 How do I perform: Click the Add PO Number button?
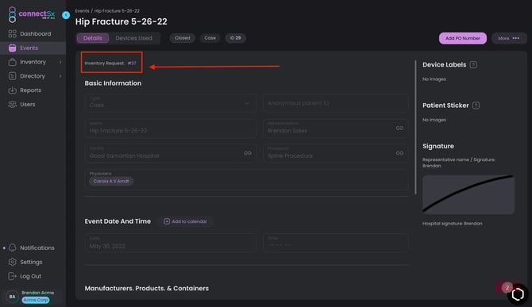[x=462, y=38]
